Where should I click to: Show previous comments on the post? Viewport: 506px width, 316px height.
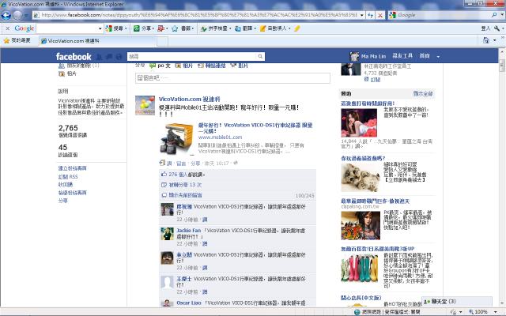tap(185, 195)
